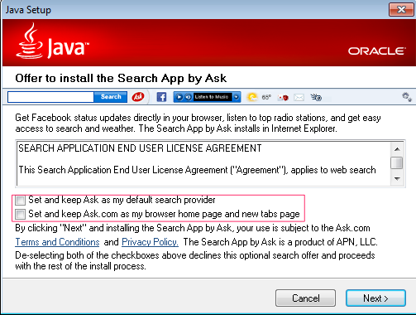Click the red photo/game icon in toolbar

click(x=283, y=97)
